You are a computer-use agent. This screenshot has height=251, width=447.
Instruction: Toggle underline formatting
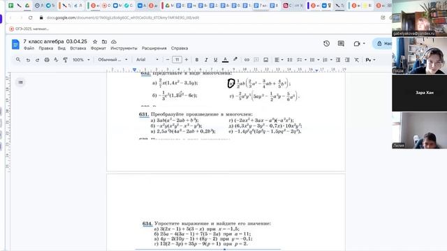coord(216,60)
